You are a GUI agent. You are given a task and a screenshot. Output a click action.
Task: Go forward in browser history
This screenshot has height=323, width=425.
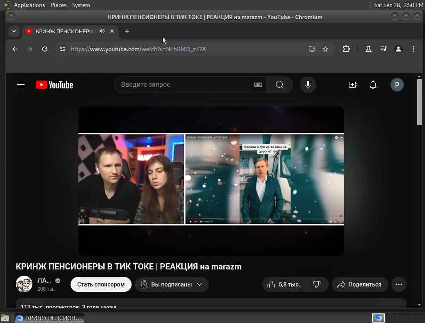point(30,49)
